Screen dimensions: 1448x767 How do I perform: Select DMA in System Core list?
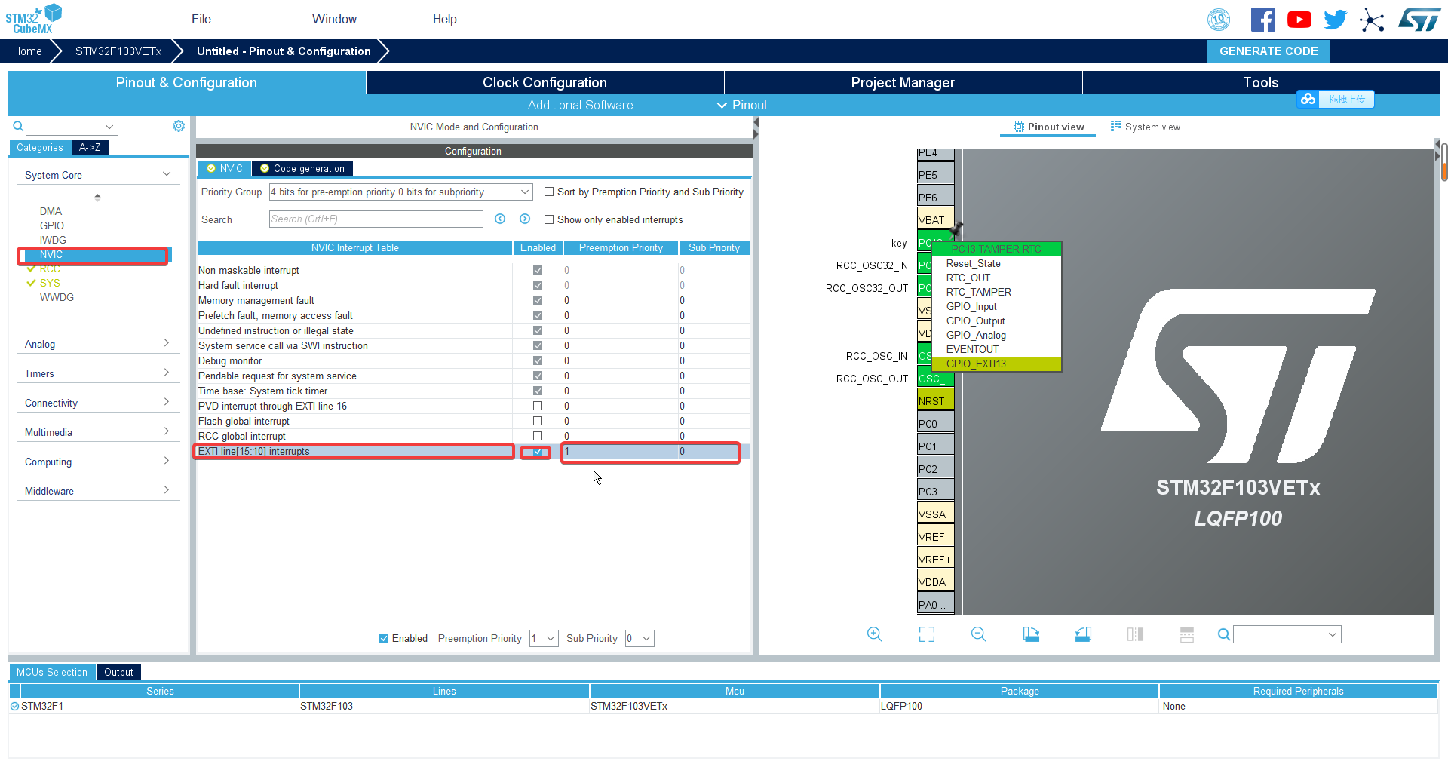point(51,211)
